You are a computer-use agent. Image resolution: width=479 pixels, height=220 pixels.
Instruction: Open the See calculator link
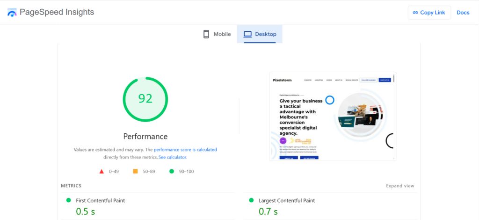pyautogui.click(x=173, y=158)
